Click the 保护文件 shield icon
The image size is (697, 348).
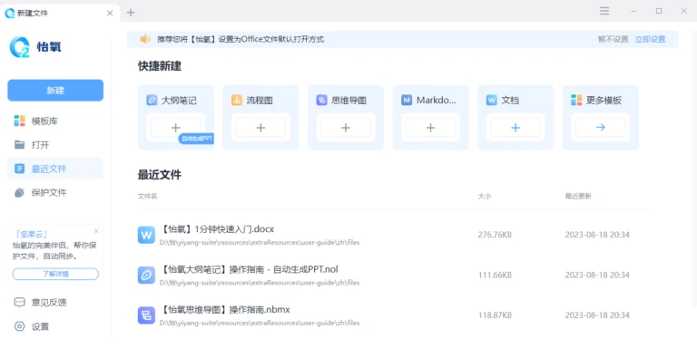pyautogui.click(x=20, y=193)
